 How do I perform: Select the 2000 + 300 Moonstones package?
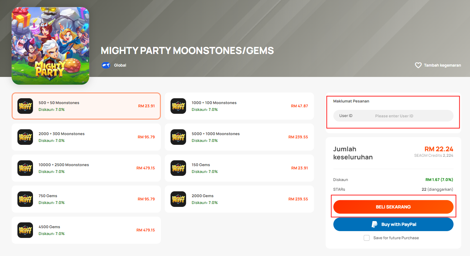[86, 137]
